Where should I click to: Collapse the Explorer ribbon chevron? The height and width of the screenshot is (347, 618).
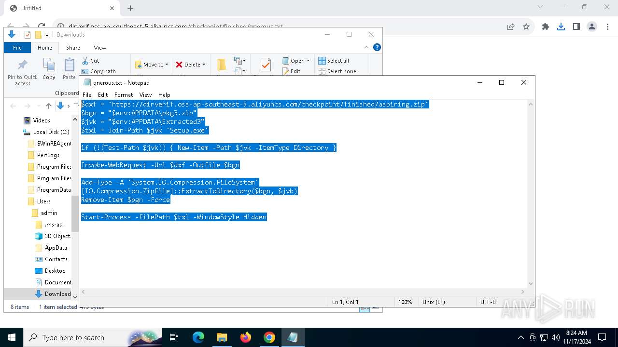pos(366,47)
